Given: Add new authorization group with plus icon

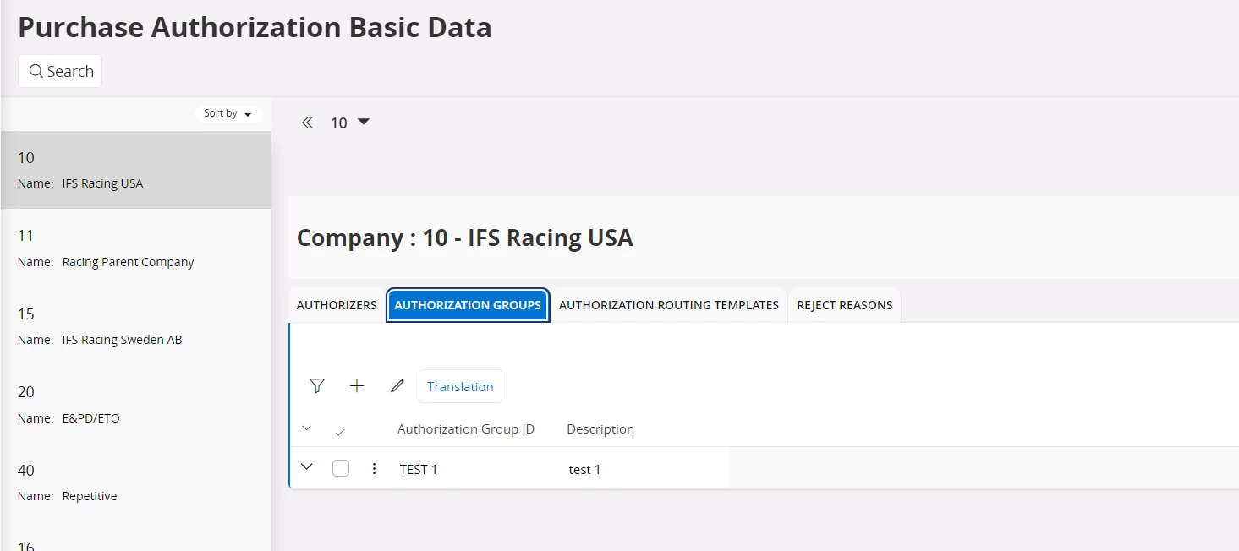Looking at the screenshot, I should [357, 386].
